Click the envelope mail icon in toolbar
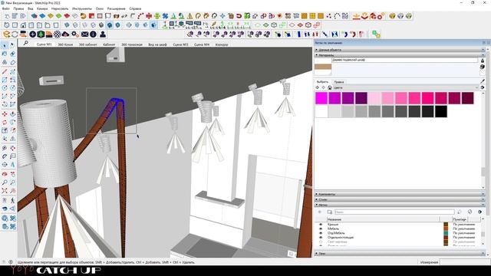491x276 pixels. click(85, 34)
